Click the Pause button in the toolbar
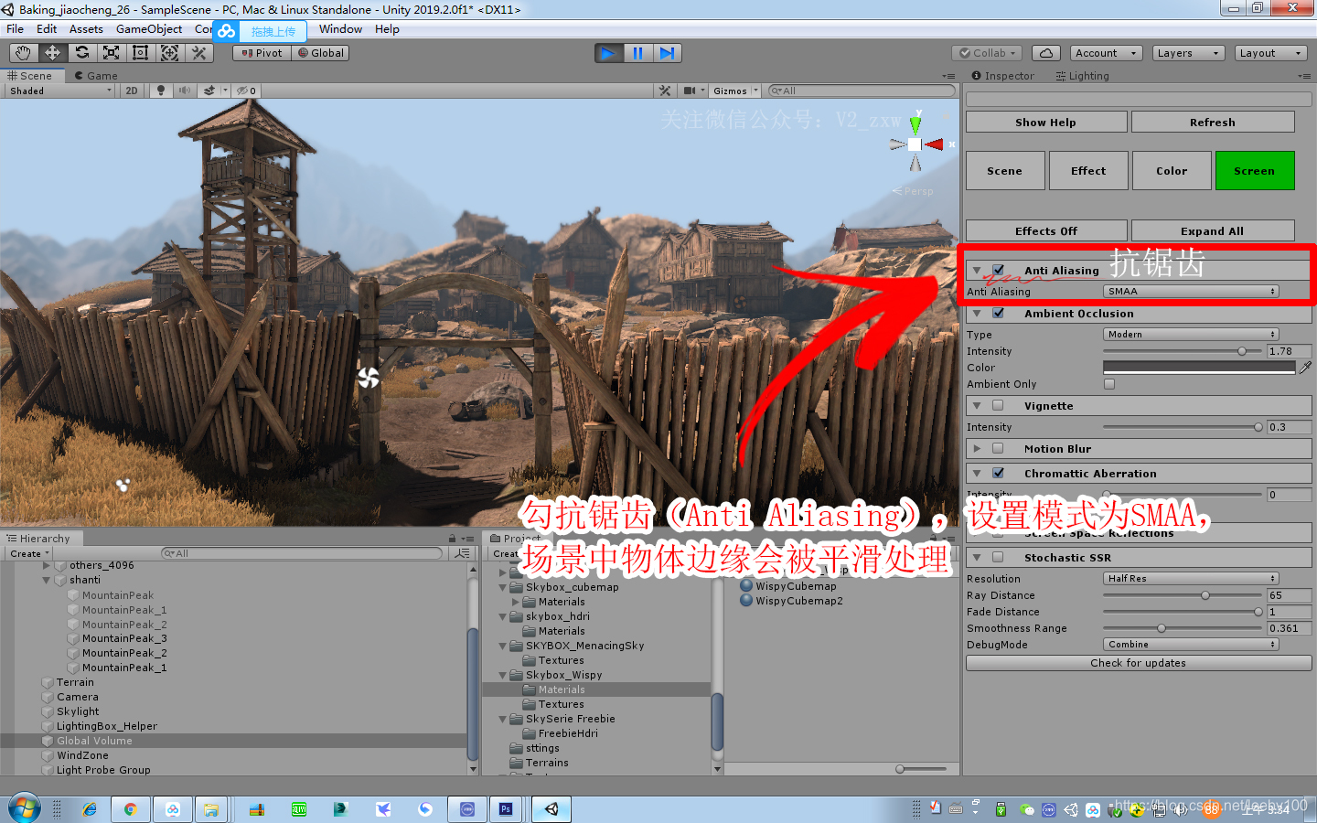Screen dimensions: 1317x823 [x=637, y=53]
